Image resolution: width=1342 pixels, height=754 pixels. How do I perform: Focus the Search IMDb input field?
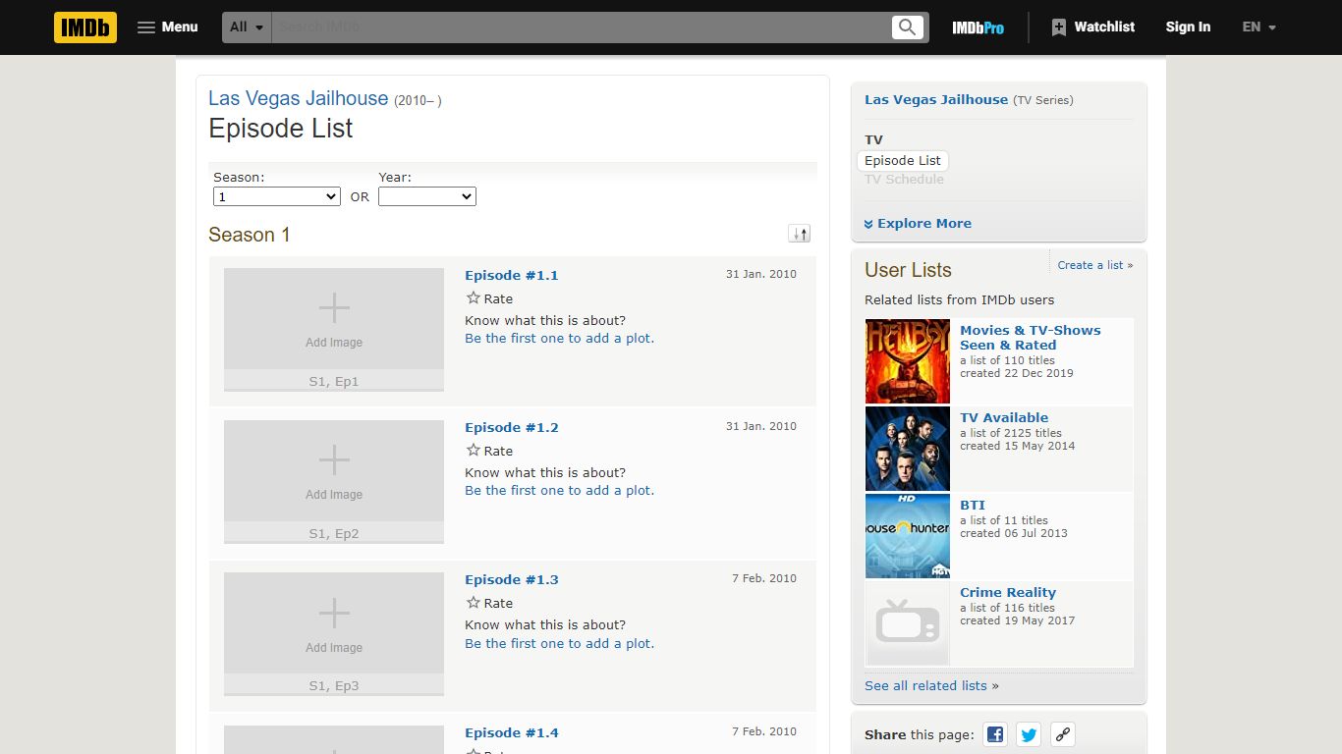[581, 27]
